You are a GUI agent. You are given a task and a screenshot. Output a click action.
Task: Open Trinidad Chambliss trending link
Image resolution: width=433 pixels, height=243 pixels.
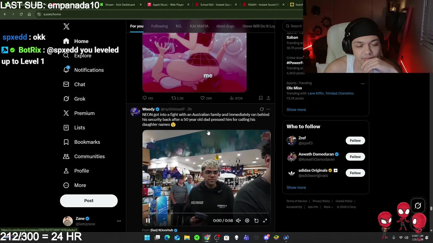tap(340, 93)
